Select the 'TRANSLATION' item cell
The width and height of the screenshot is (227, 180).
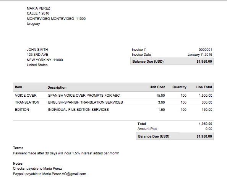[x=27, y=102]
